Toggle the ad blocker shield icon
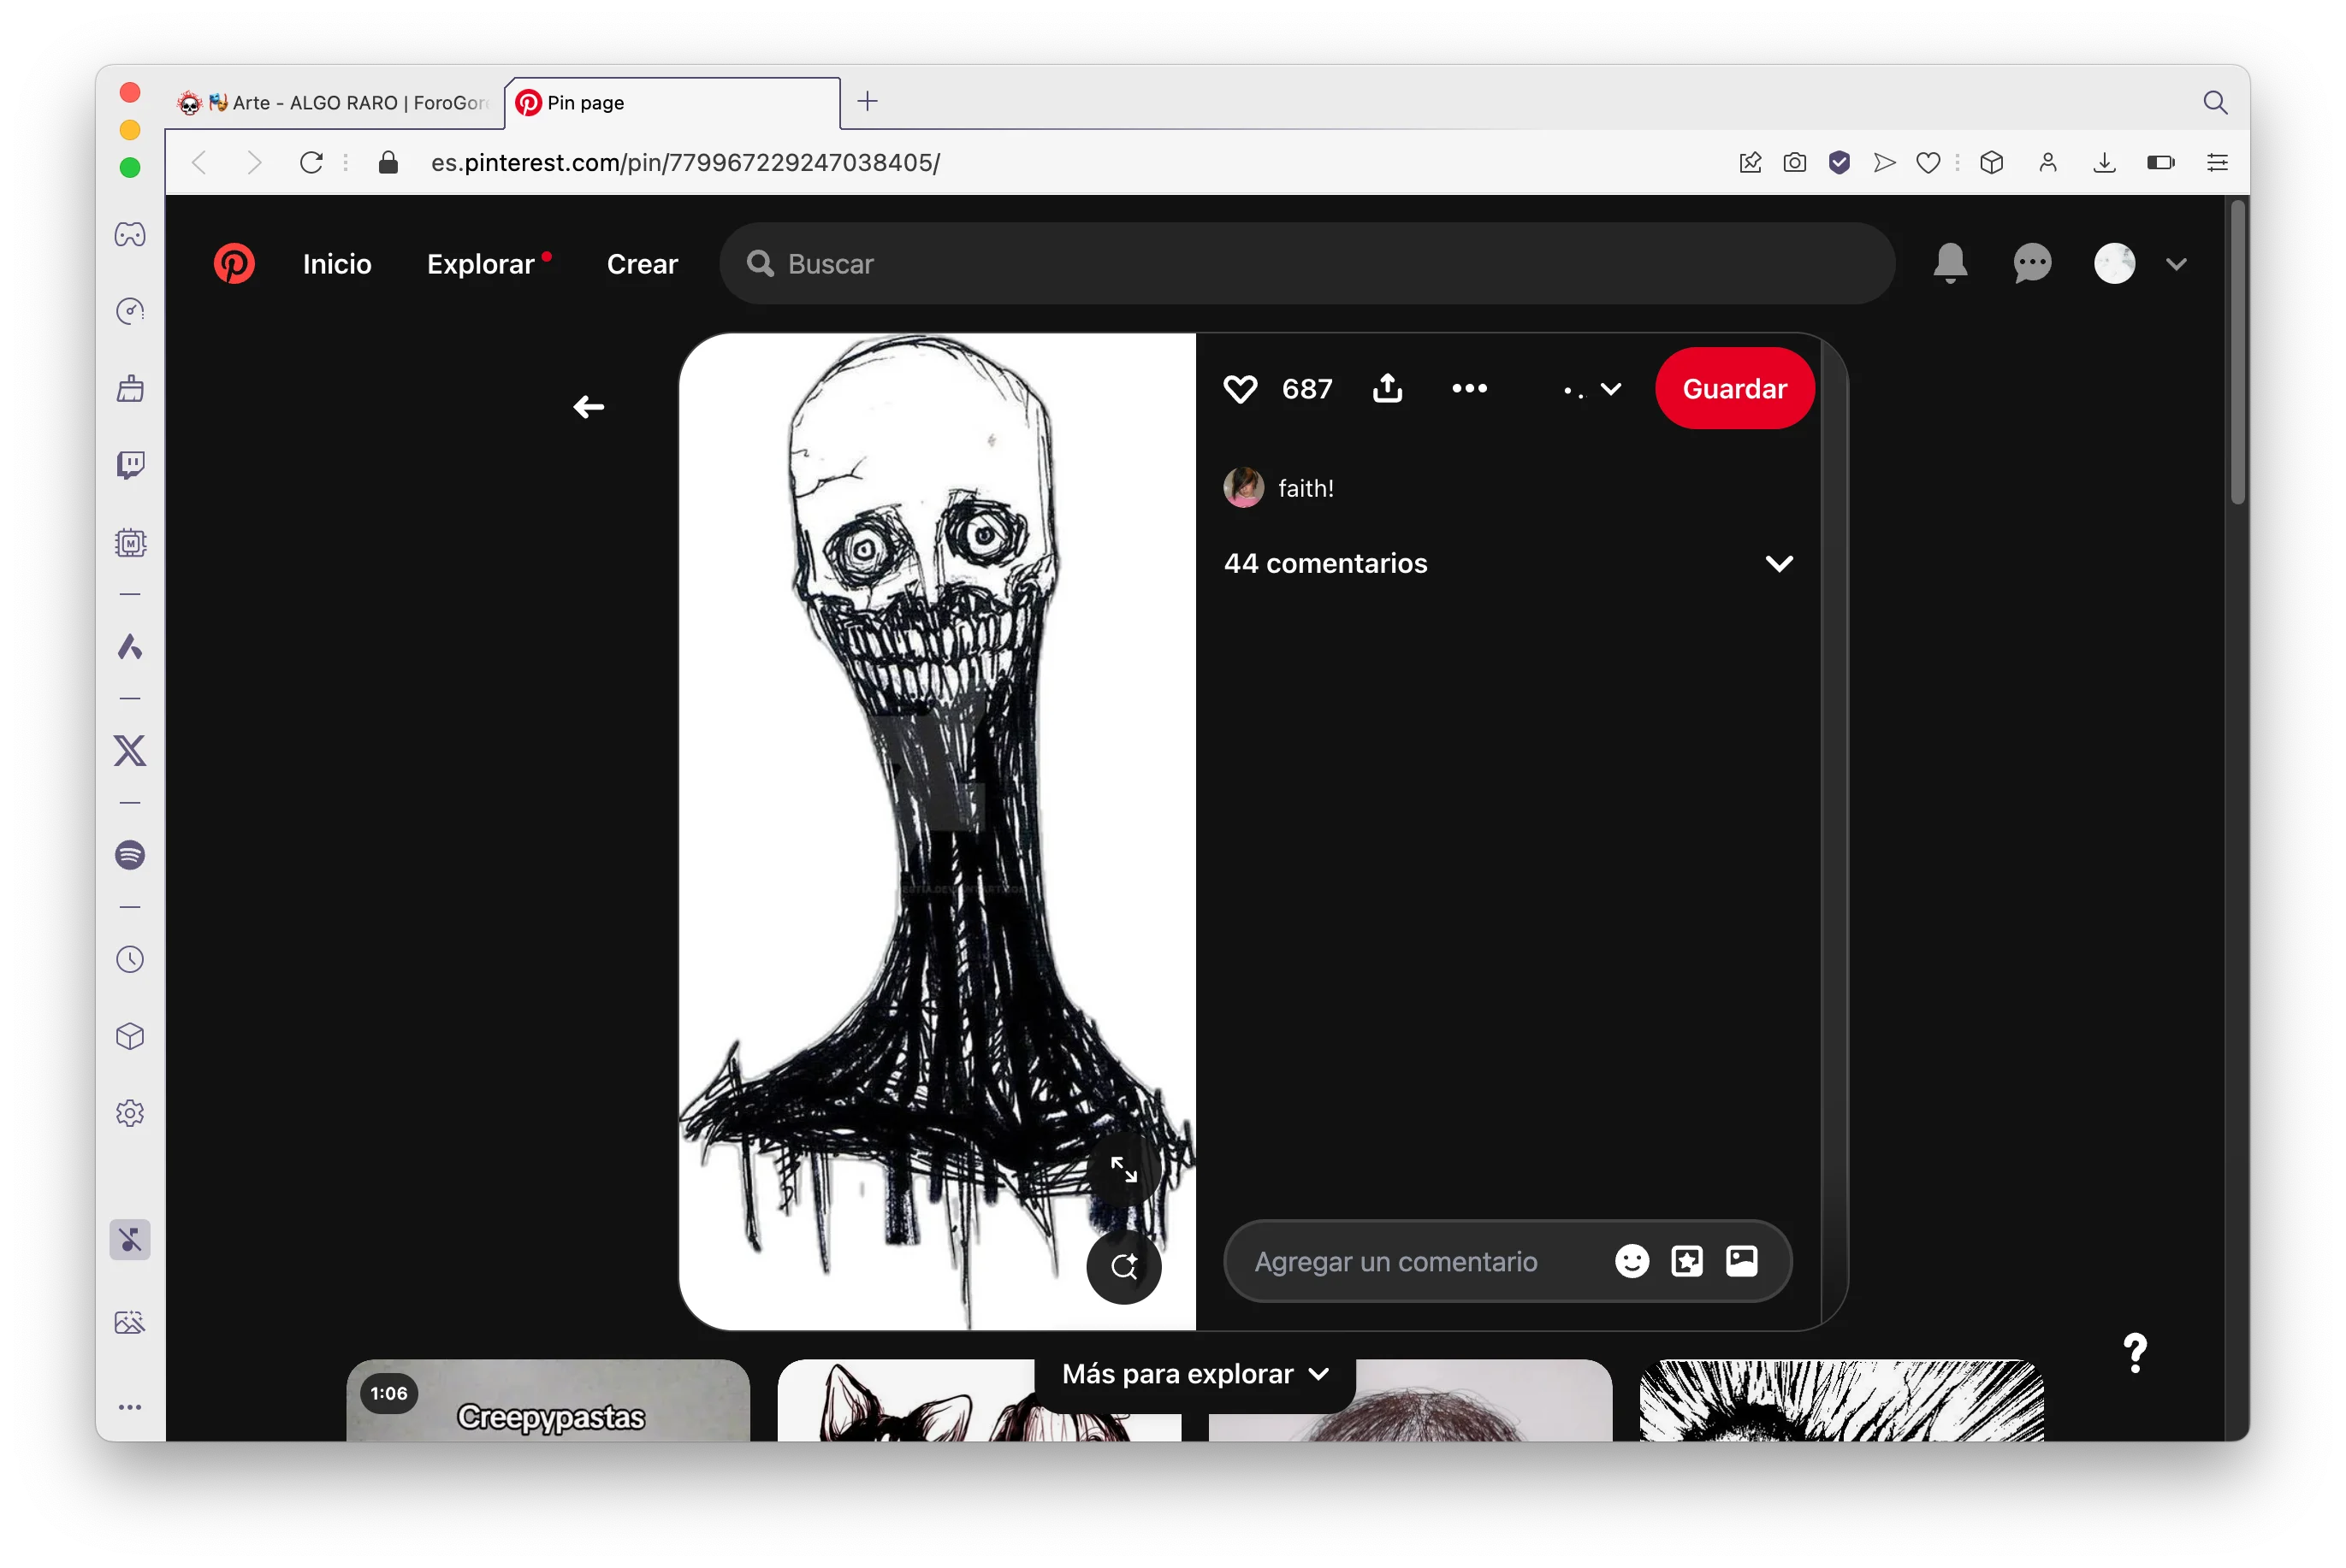2346x1568 pixels. [x=1839, y=162]
